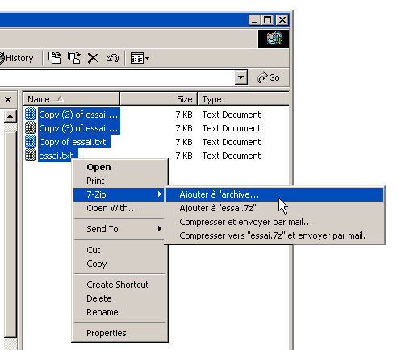This screenshot has width=397, height=350.
Task: Close the left Explorer bar pane
Action: (x=8, y=100)
